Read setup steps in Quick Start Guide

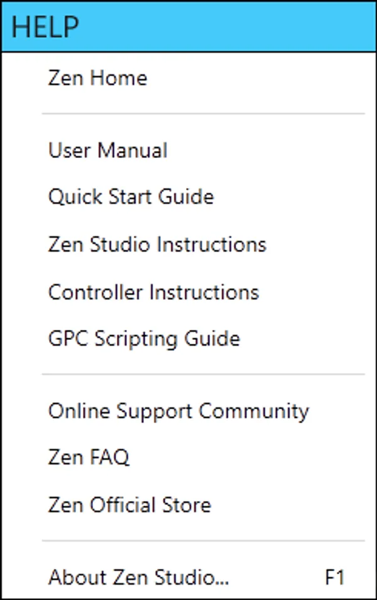[131, 196]
